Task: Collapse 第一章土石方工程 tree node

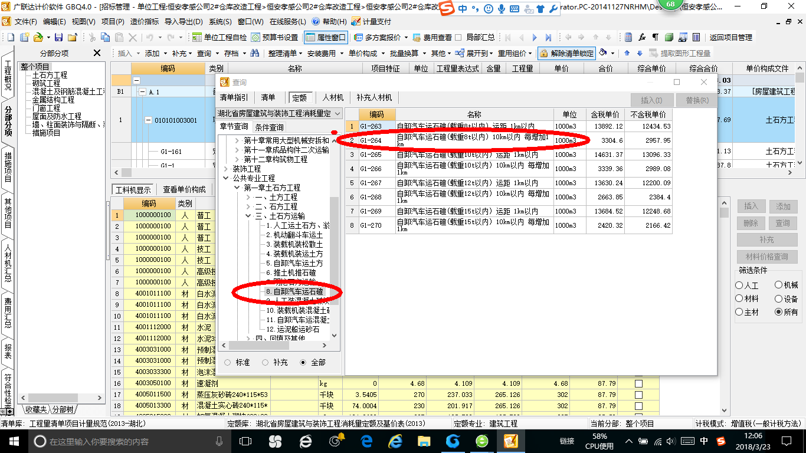Action: (x=237, y=188)
